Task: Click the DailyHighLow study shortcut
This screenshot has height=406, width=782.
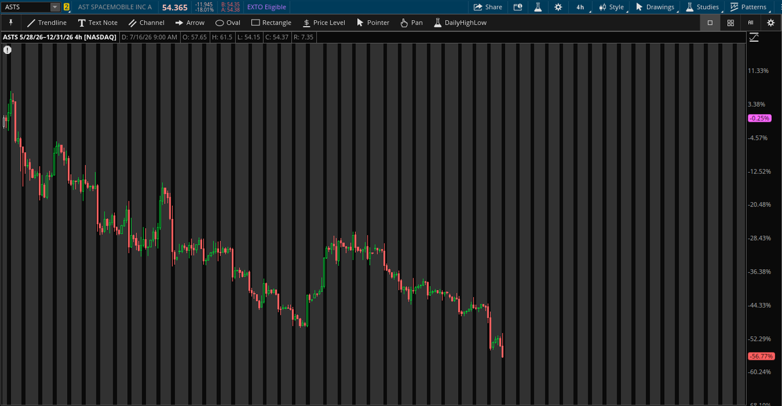Action: coord(460,22)
